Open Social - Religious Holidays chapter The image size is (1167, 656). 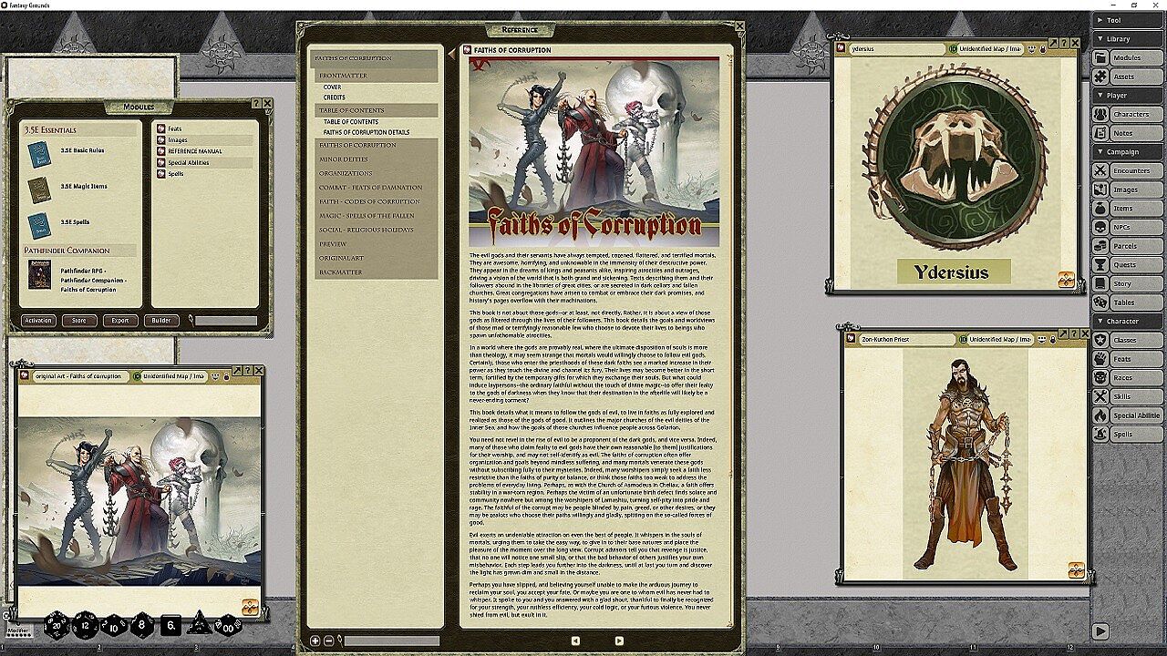[x=375, y=230]
